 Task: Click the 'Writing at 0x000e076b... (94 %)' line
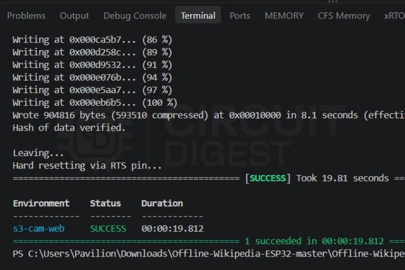(92, 78)
